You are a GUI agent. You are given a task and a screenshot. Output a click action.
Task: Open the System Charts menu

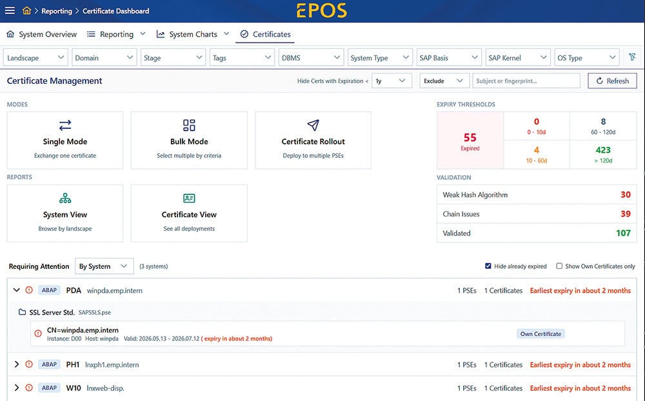(x=192, y=34)
